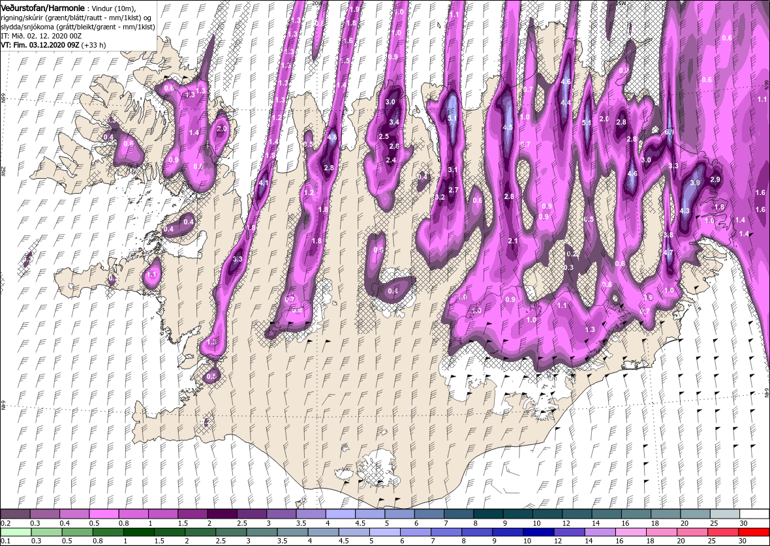Choose the upper legend swatch above label 7
The image size is (770, 546).
click(458, 514)
